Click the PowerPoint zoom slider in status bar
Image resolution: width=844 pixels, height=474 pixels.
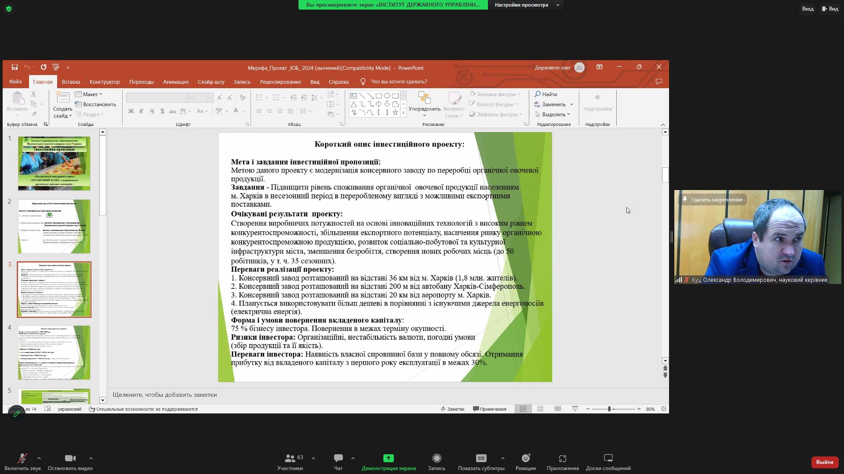click(609, 409)
